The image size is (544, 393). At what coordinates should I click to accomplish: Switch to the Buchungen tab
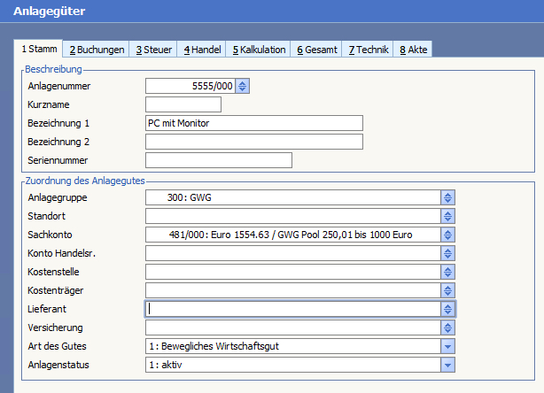tap(97, 50)
